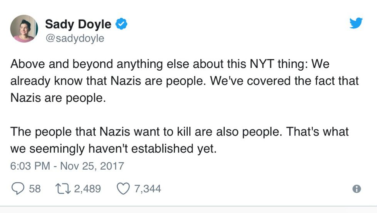Click the blue verified checkmark badge
The height and width of the screenshot is (213, 377).
[x=122, y=25]
